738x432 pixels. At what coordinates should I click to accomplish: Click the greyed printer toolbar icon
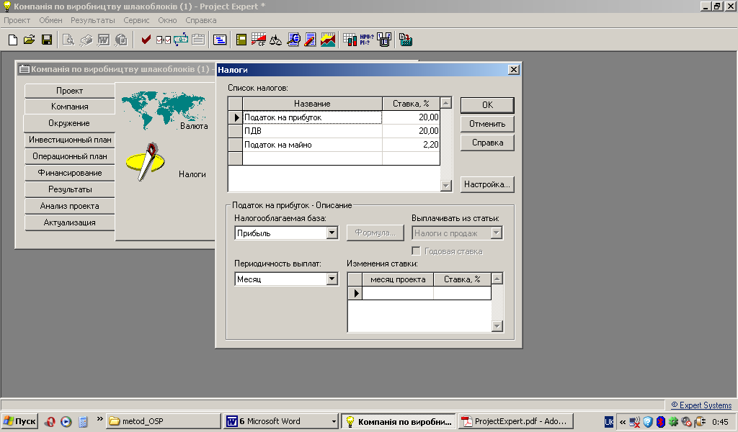tap(86, 40)
